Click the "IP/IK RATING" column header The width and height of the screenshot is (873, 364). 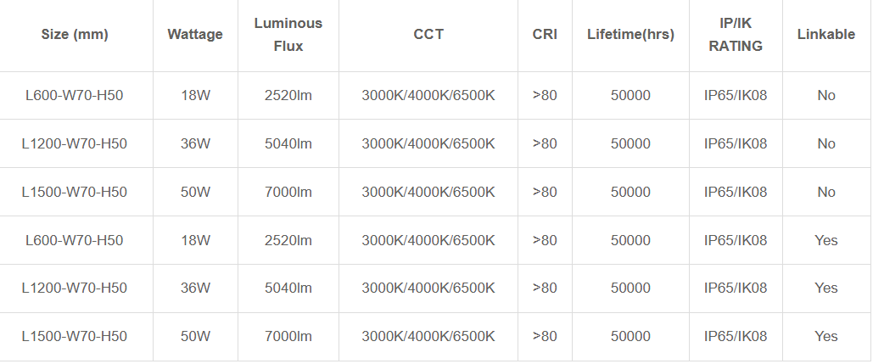pyautogui.click(x=736, y=35)
